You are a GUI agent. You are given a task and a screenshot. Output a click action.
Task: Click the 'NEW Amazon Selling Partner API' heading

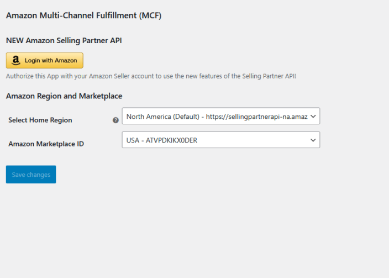[64, 40]
